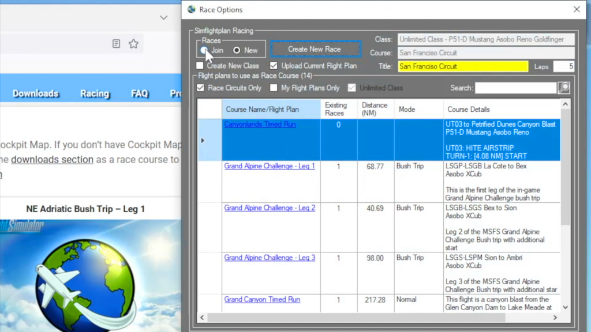
Task: Click the row selector arrow for Canyonlands
Action: click(203, 140)
